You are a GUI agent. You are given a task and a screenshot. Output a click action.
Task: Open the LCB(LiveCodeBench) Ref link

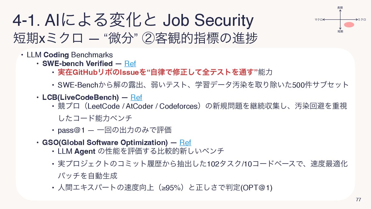(136, 97)
